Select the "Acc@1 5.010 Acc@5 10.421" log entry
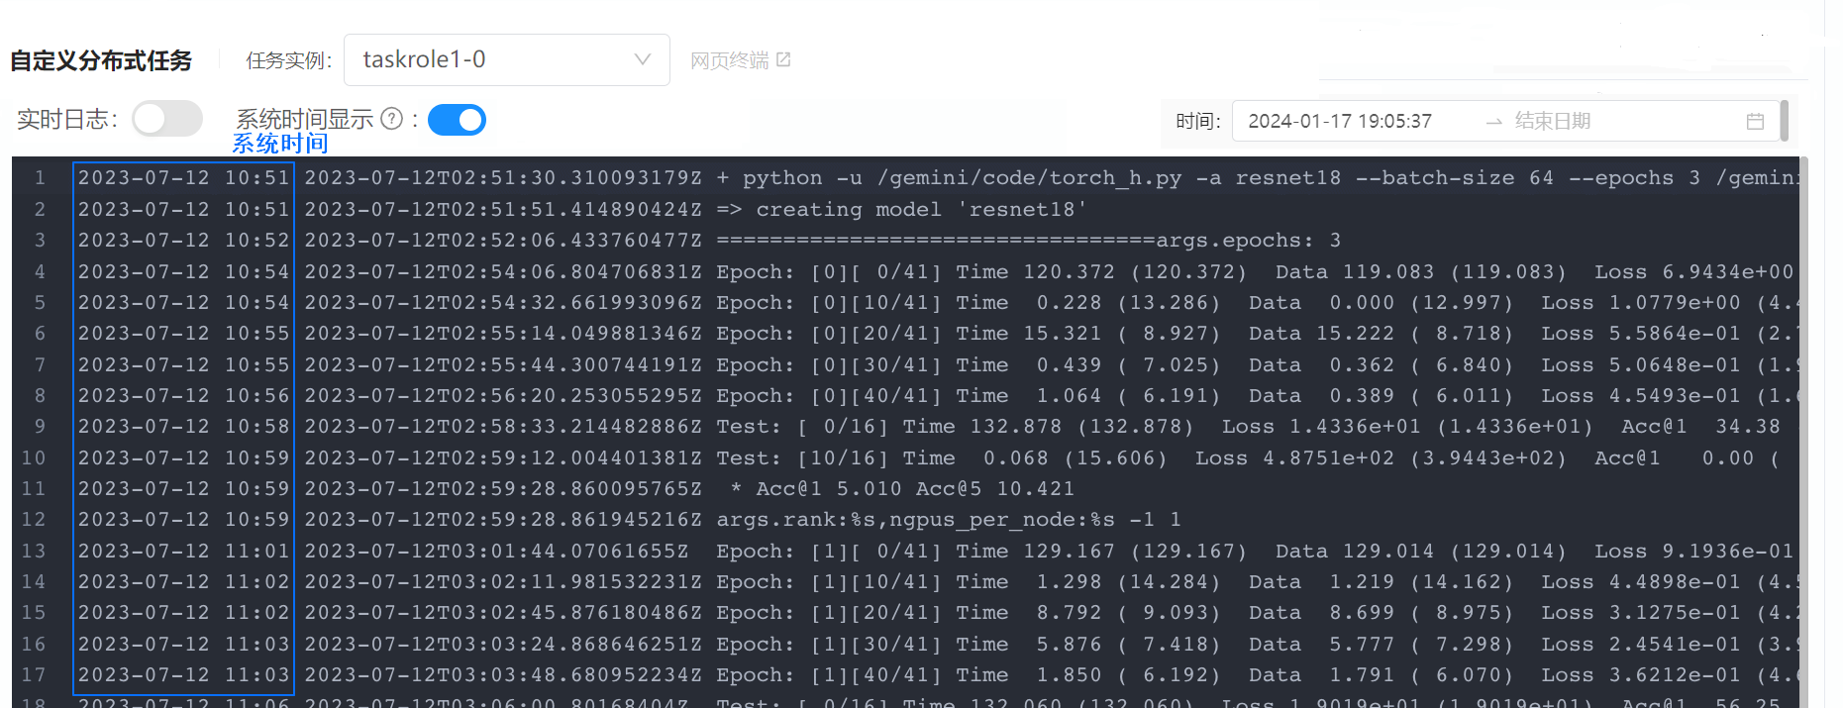The image size is (1843, 708). [901, 489]
